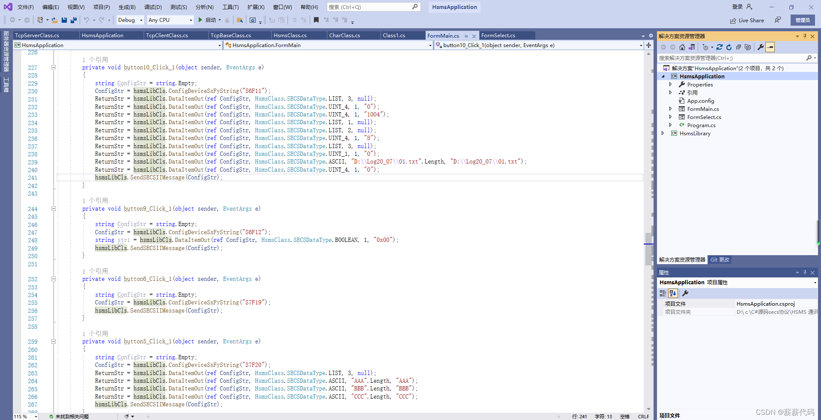
Task: Click Open File folder icon in toolbar
Action: tap(54, 20)
